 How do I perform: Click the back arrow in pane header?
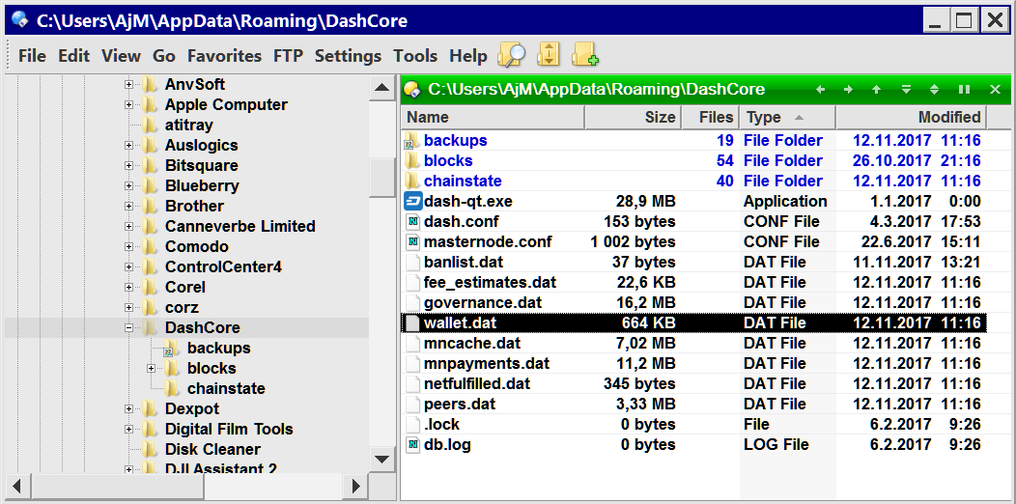pos(820,90)
